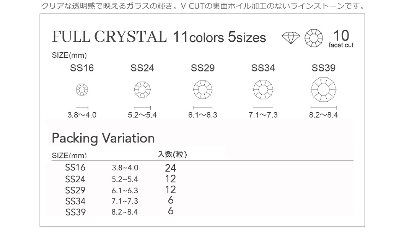Click the SS16 width measurement bar

click(x=82, y=108)
